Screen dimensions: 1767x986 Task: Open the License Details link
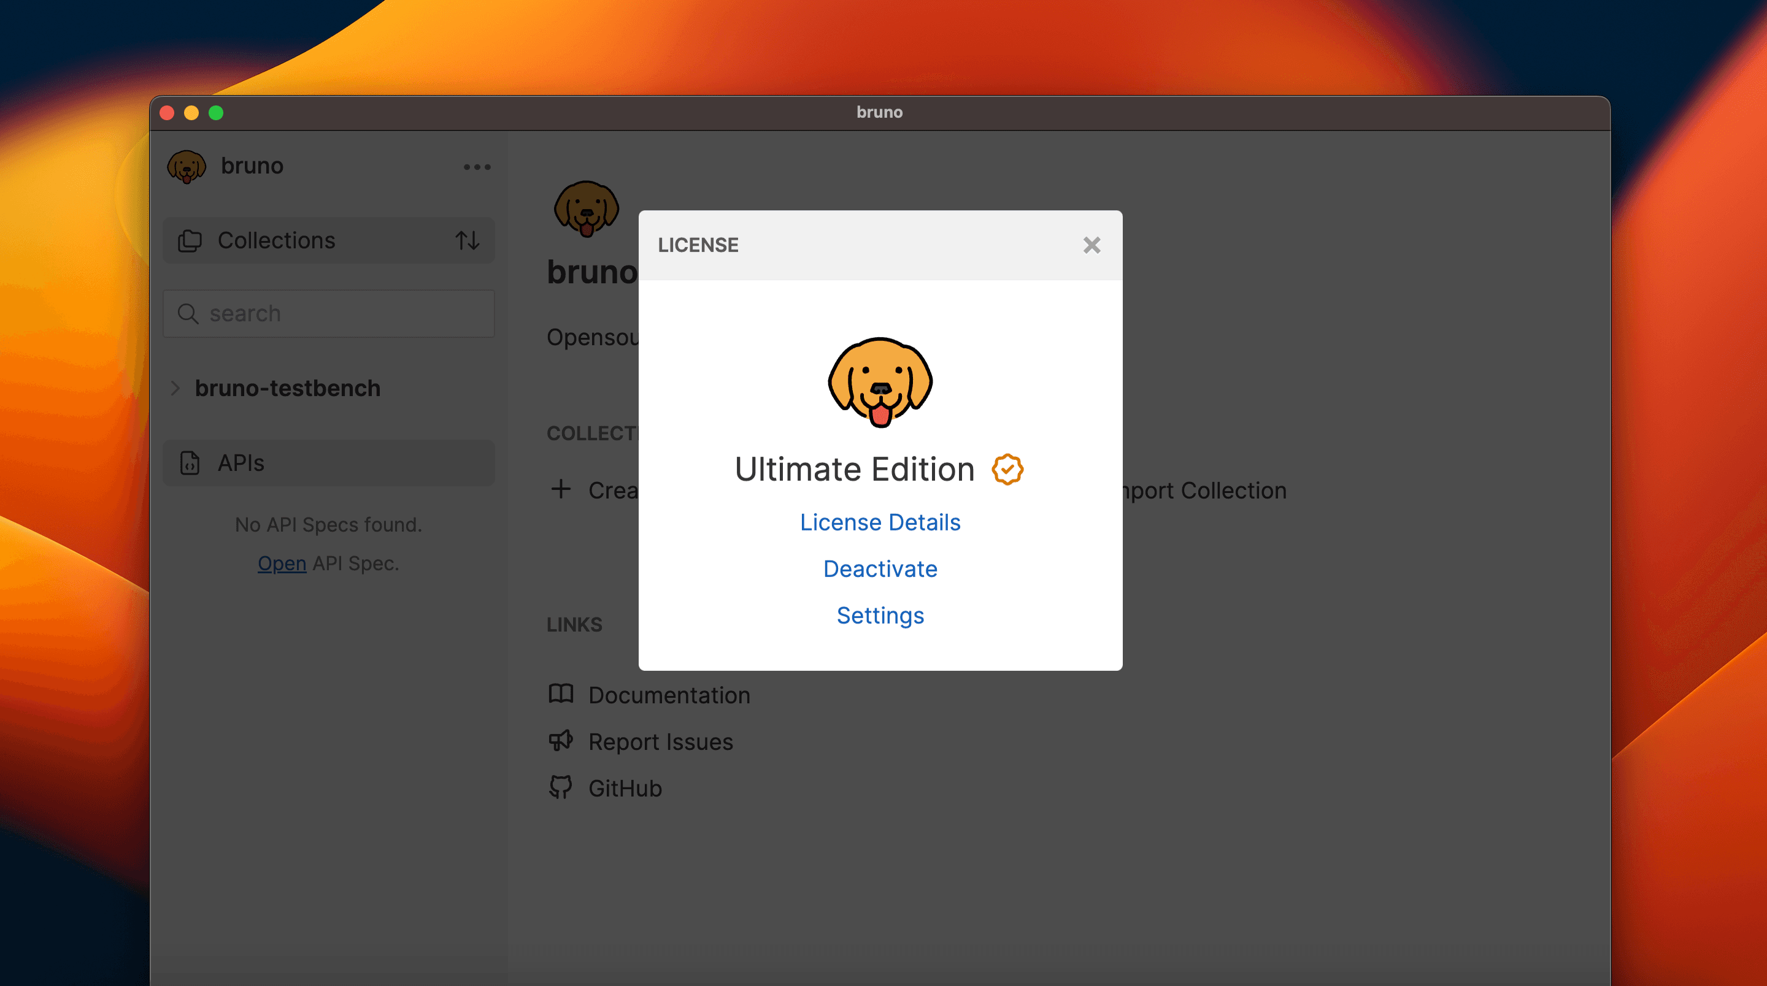point(880,522)
